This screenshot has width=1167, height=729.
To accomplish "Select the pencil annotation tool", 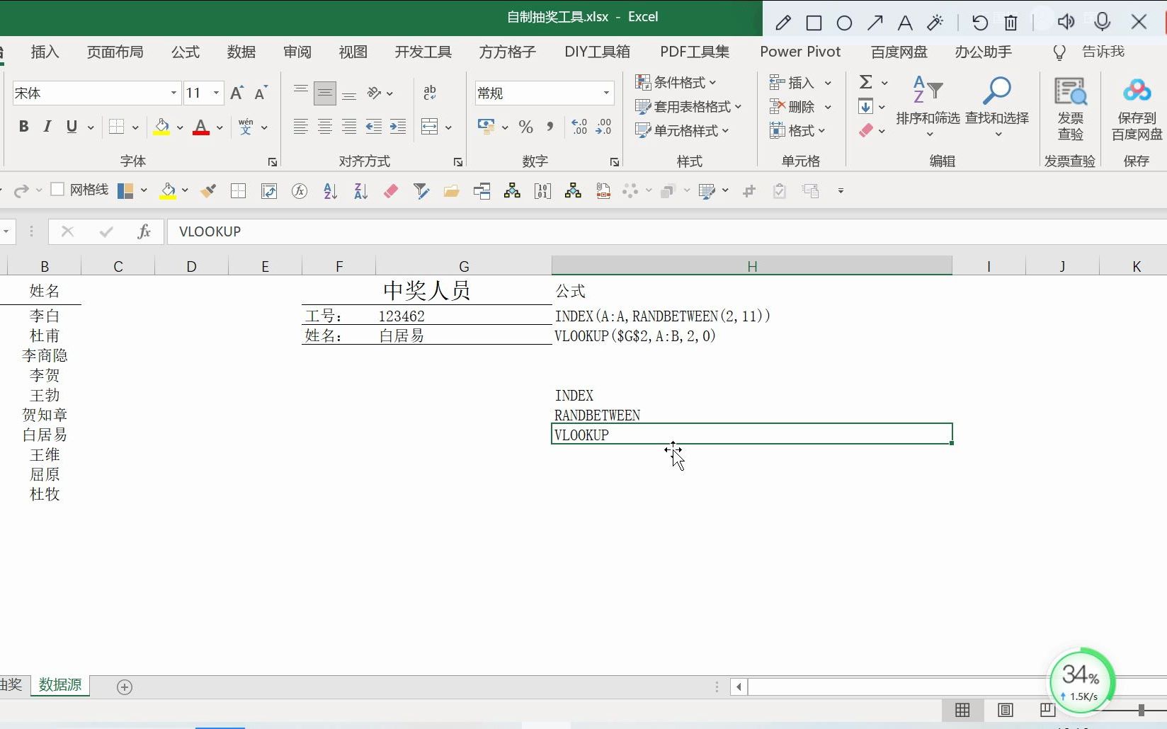I will click(783, 23).
